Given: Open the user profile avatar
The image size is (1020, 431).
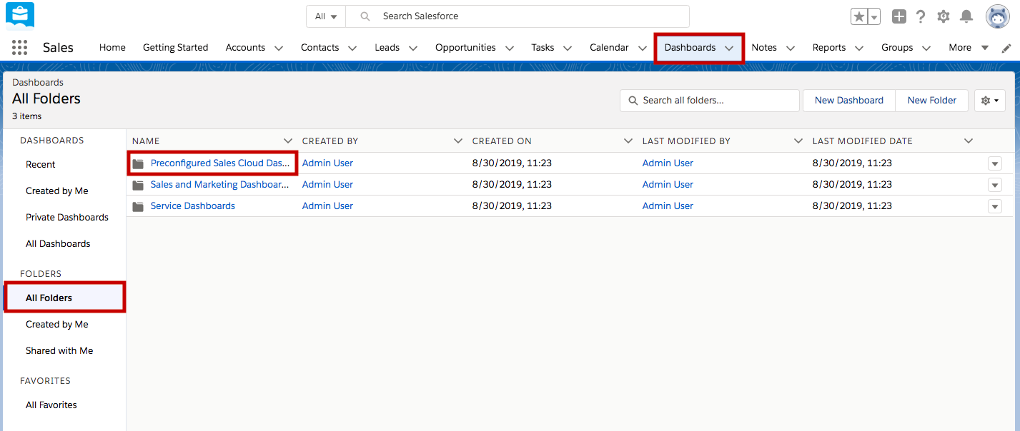Looking at the screenshot, I should click(997, 16).
